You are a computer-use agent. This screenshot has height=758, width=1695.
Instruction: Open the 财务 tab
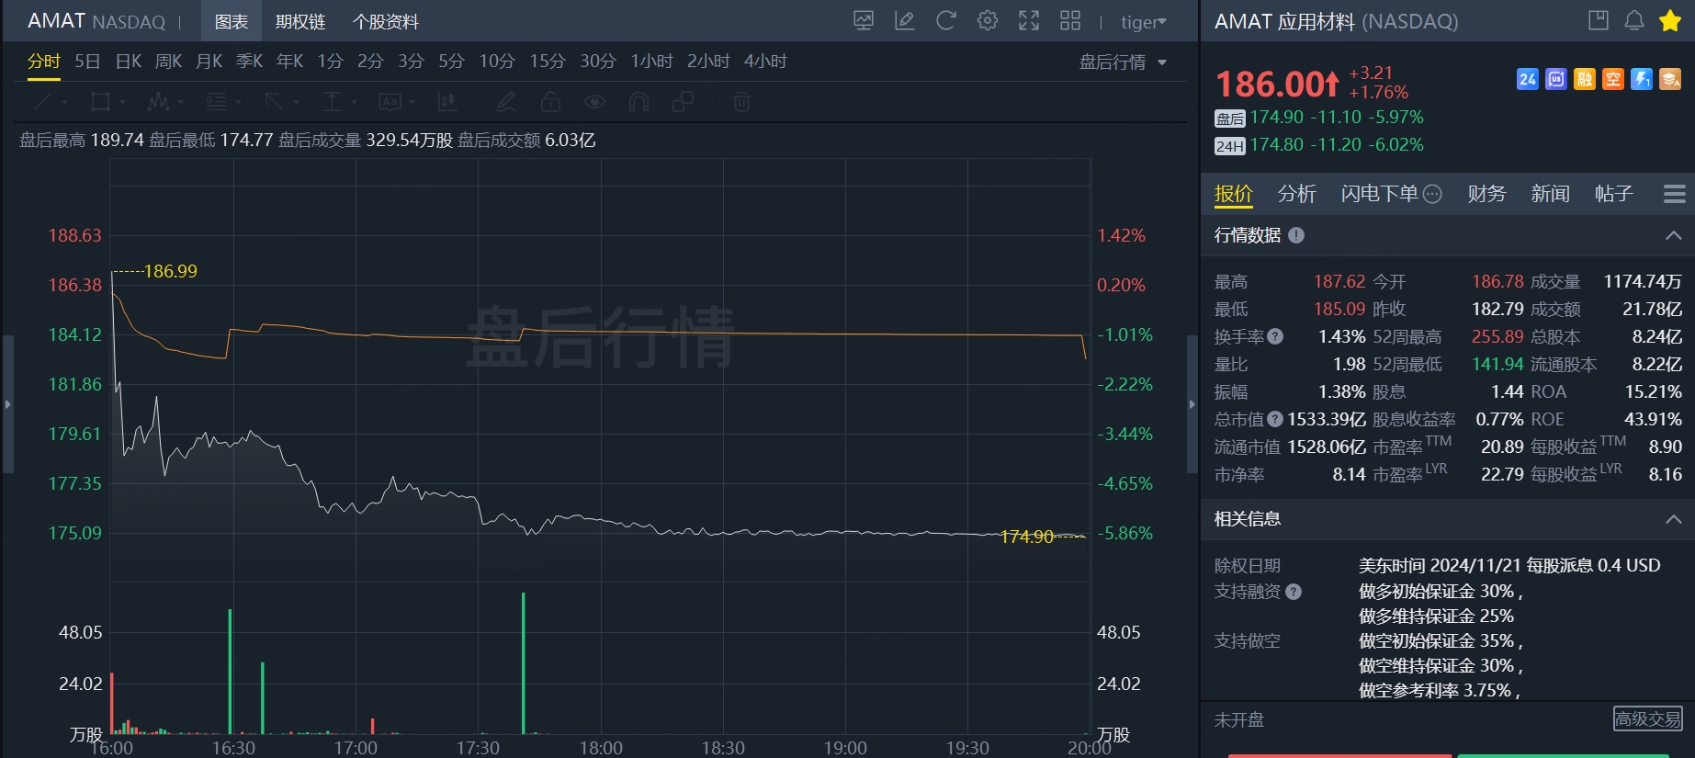(x=1486, y=194)
